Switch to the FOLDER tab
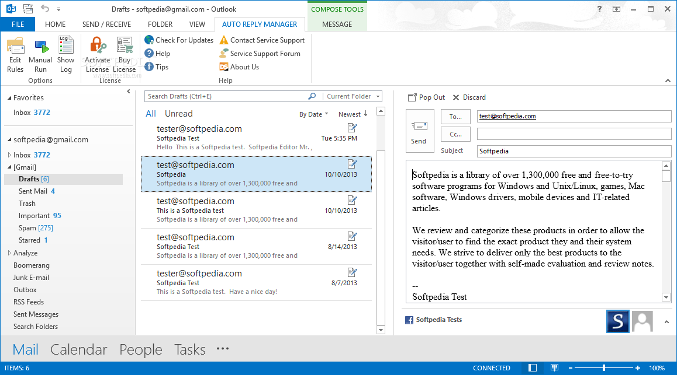Image resolution: width=677 pixels, height=375 pixels. 160,24
